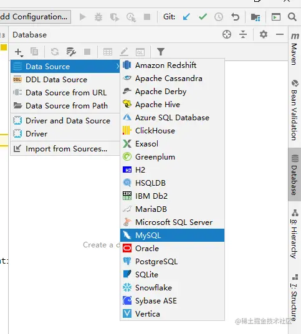
Task: Open Database panel settings gear
Action: tap(263, 34)
